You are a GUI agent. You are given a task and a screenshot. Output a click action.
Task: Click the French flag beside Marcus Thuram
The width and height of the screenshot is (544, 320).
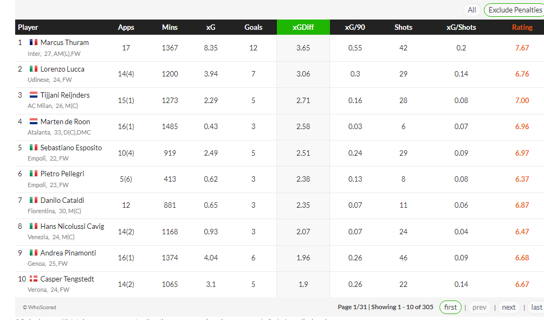pyautogui.click(x=34, y=42)
